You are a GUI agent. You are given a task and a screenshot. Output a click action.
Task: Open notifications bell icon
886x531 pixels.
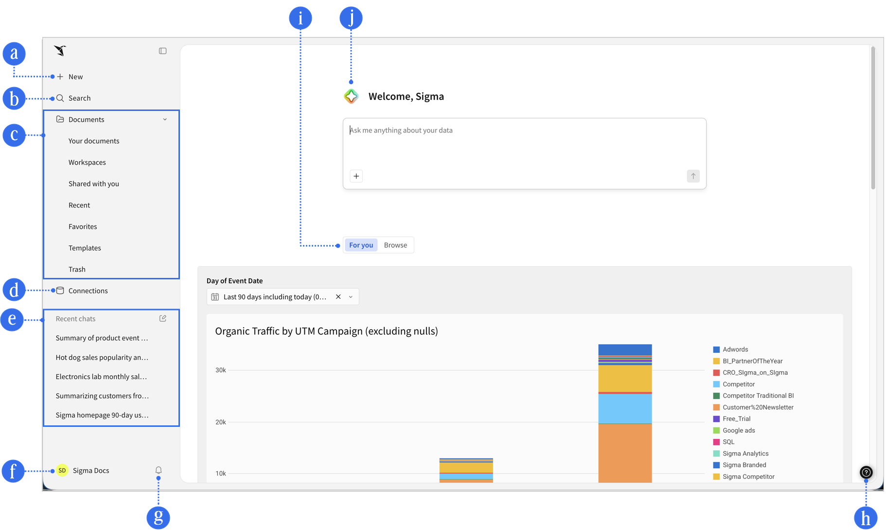[159, 470]
